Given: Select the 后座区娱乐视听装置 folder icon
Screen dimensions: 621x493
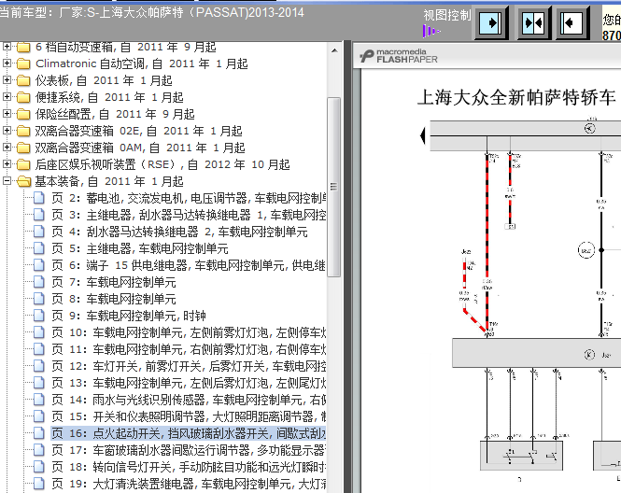Looking at the screenshot, I should [x=23, y=164].
